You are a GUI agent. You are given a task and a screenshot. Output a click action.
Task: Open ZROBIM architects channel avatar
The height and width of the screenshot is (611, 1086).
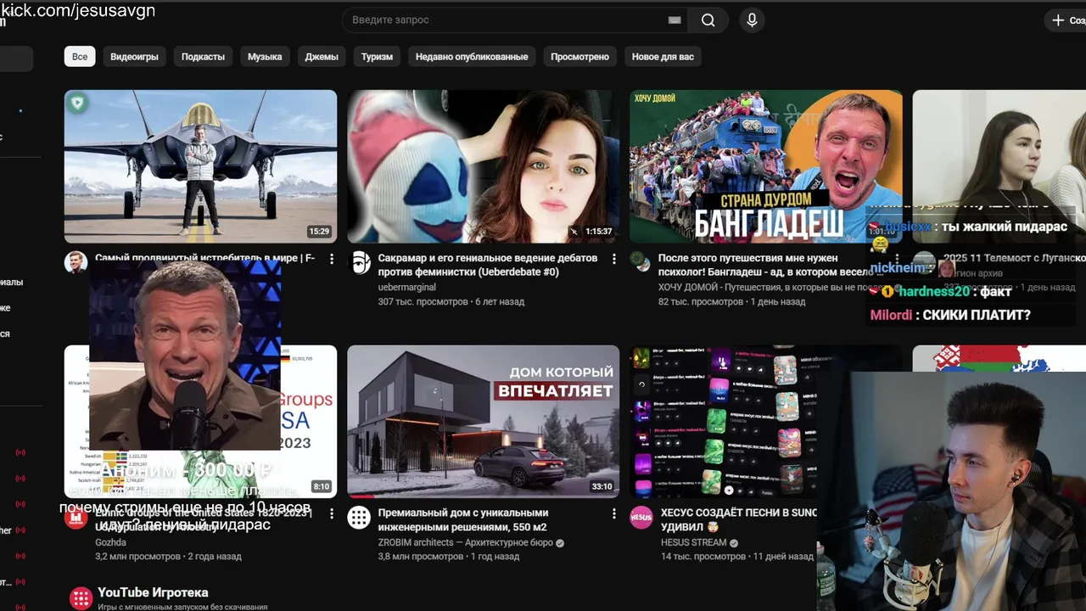pos(360,518)
